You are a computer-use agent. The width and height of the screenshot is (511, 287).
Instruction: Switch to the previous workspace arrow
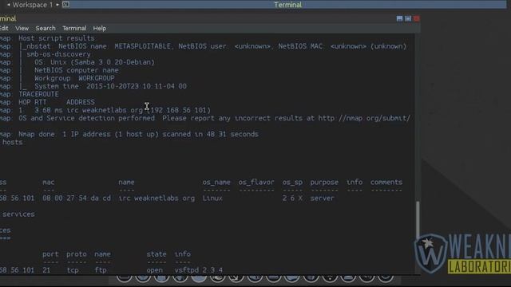click(9, 5)
